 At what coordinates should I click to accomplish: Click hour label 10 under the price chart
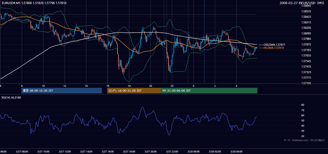(43, 86)
